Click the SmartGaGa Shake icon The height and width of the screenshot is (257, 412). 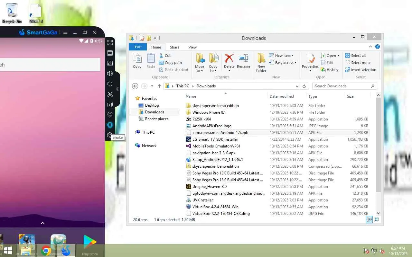(110, 125)
